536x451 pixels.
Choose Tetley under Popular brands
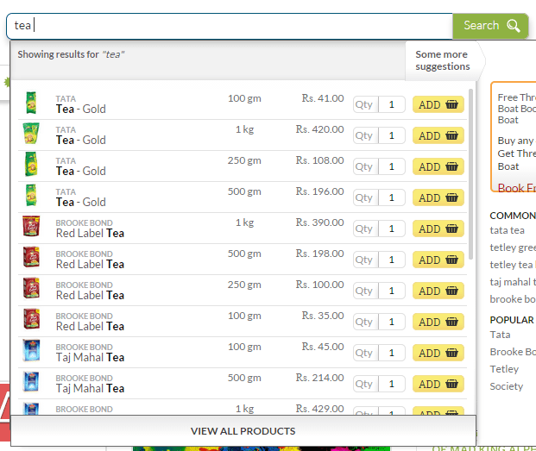(504, 369)
